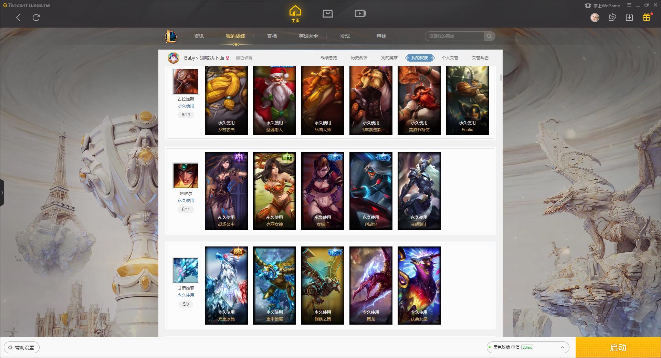Click the skin list vertical scrollbar

501,77
